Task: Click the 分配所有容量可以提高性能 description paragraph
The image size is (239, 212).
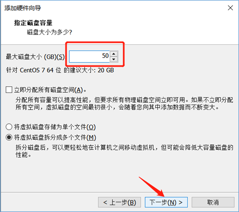Action: click(x=125, y=103)
